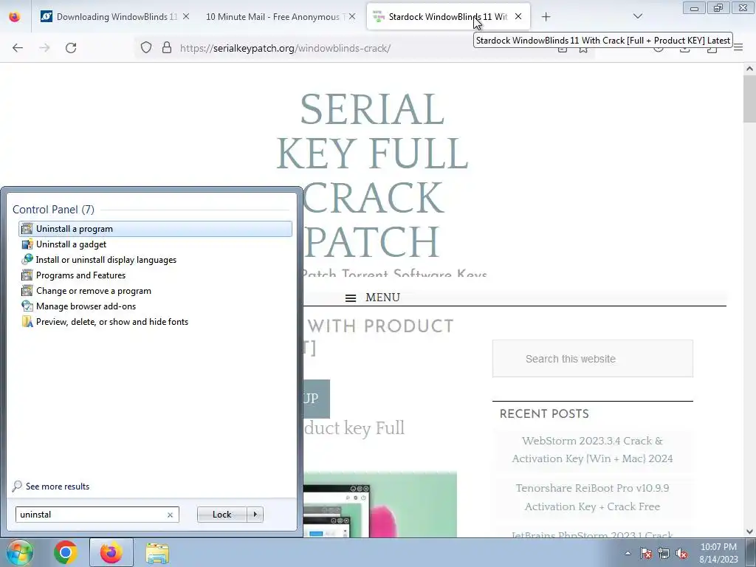
Task: Click the Programs and Features icon
Action: click(27, 275)
